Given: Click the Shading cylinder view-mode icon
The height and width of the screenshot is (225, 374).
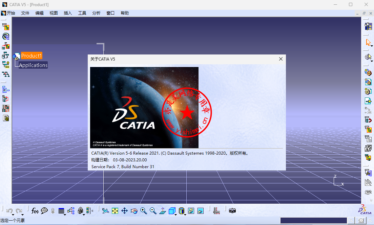Looking at the screenshot, I should [x=182, y=211].
